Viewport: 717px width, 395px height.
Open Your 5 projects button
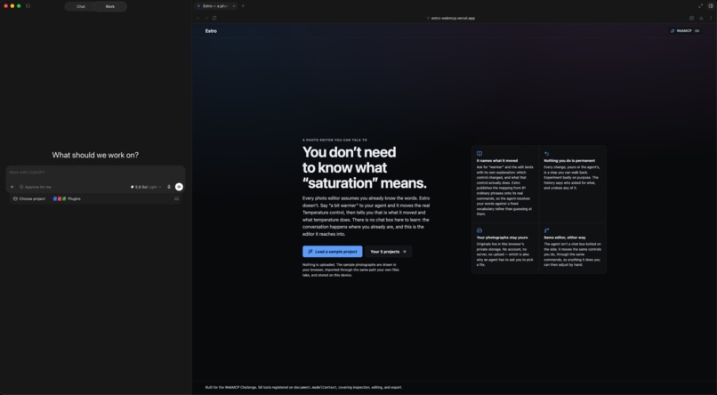click(388, 252)
